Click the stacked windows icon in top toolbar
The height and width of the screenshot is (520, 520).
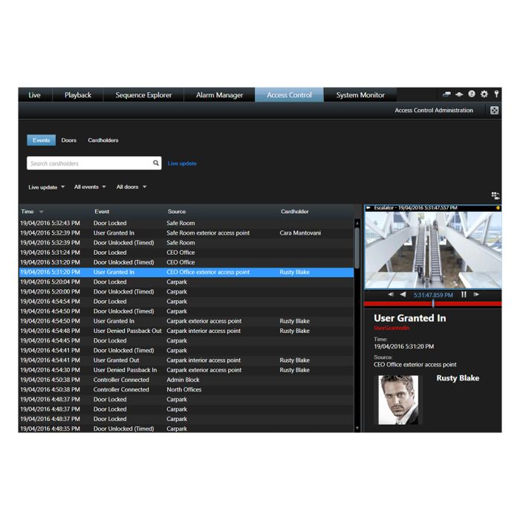pos(446,94)
